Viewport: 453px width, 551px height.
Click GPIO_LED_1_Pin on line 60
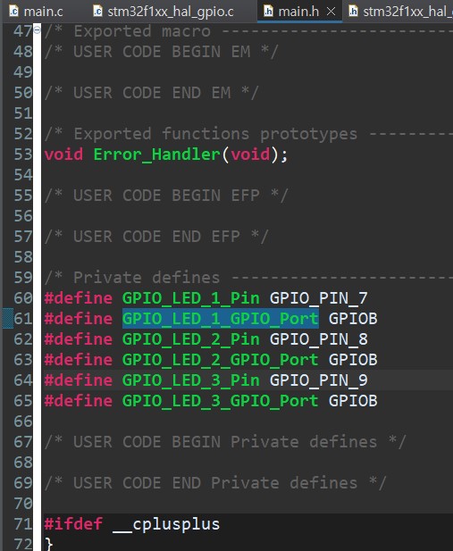point(190,298)
